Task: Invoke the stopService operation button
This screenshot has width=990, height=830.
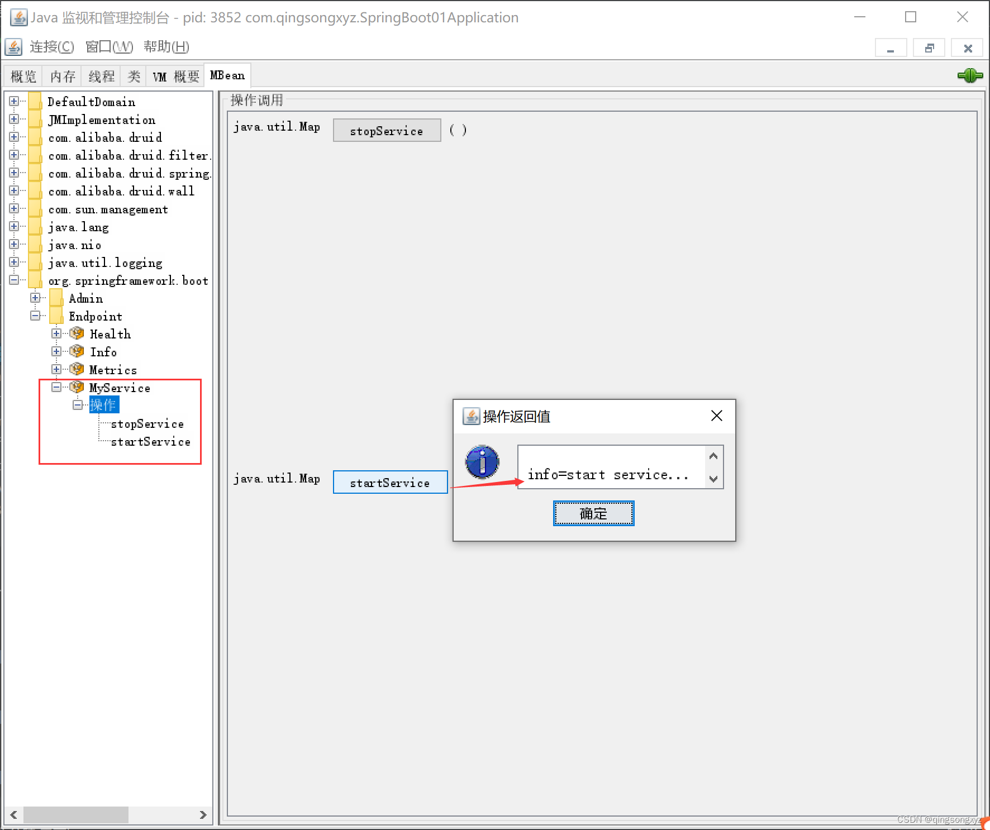Action: pyautogui.click(x=387, y=131)
